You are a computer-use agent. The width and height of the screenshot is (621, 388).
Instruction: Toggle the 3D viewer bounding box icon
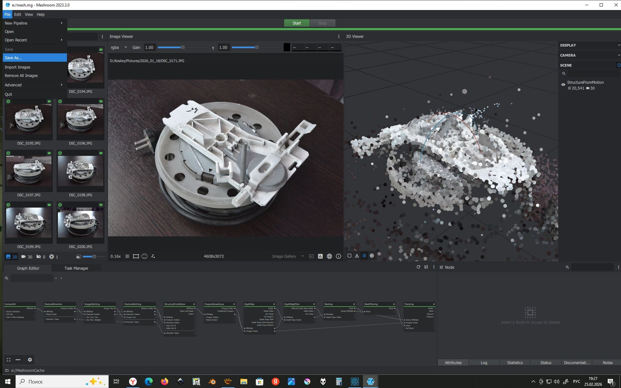(349, 256)
